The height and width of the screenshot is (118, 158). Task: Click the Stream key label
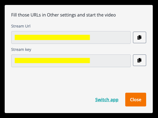(21, 50)
